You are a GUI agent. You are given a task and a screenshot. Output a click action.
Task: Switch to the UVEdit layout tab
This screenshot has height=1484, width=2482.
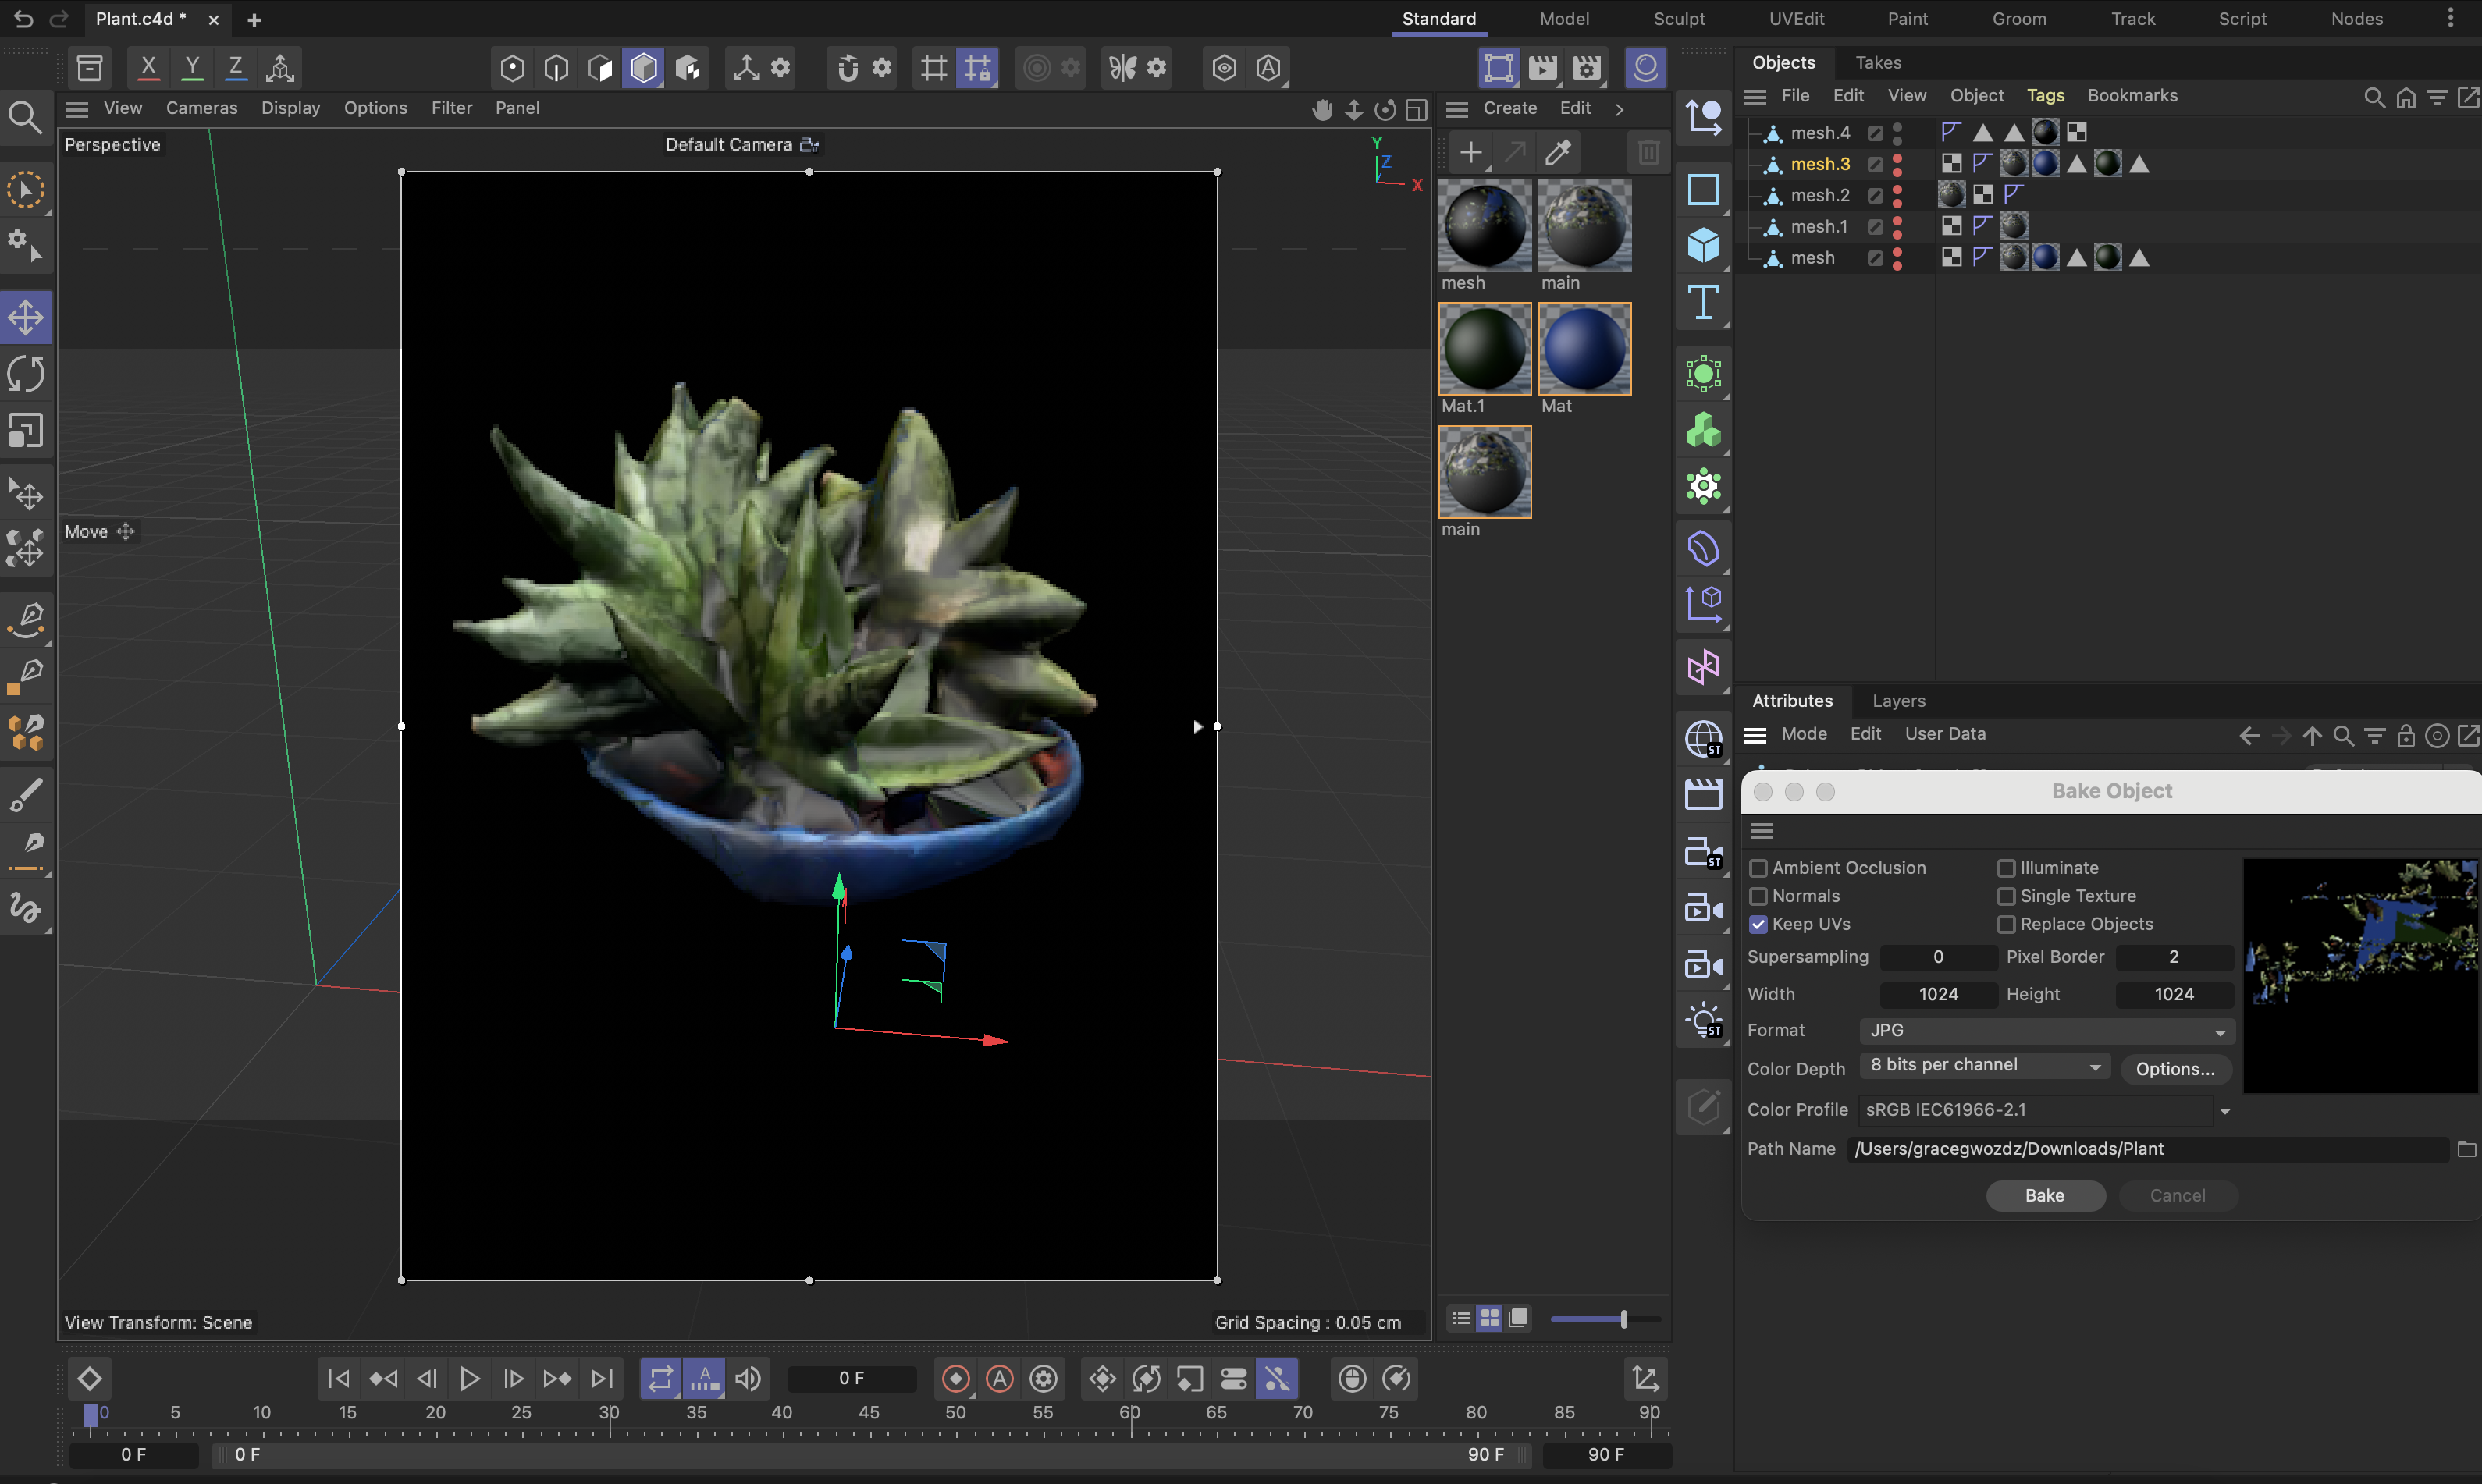tap(1796, 18)
